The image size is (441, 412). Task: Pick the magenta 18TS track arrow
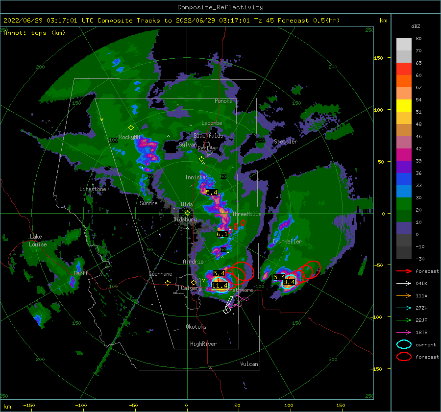tap(404, 333)
